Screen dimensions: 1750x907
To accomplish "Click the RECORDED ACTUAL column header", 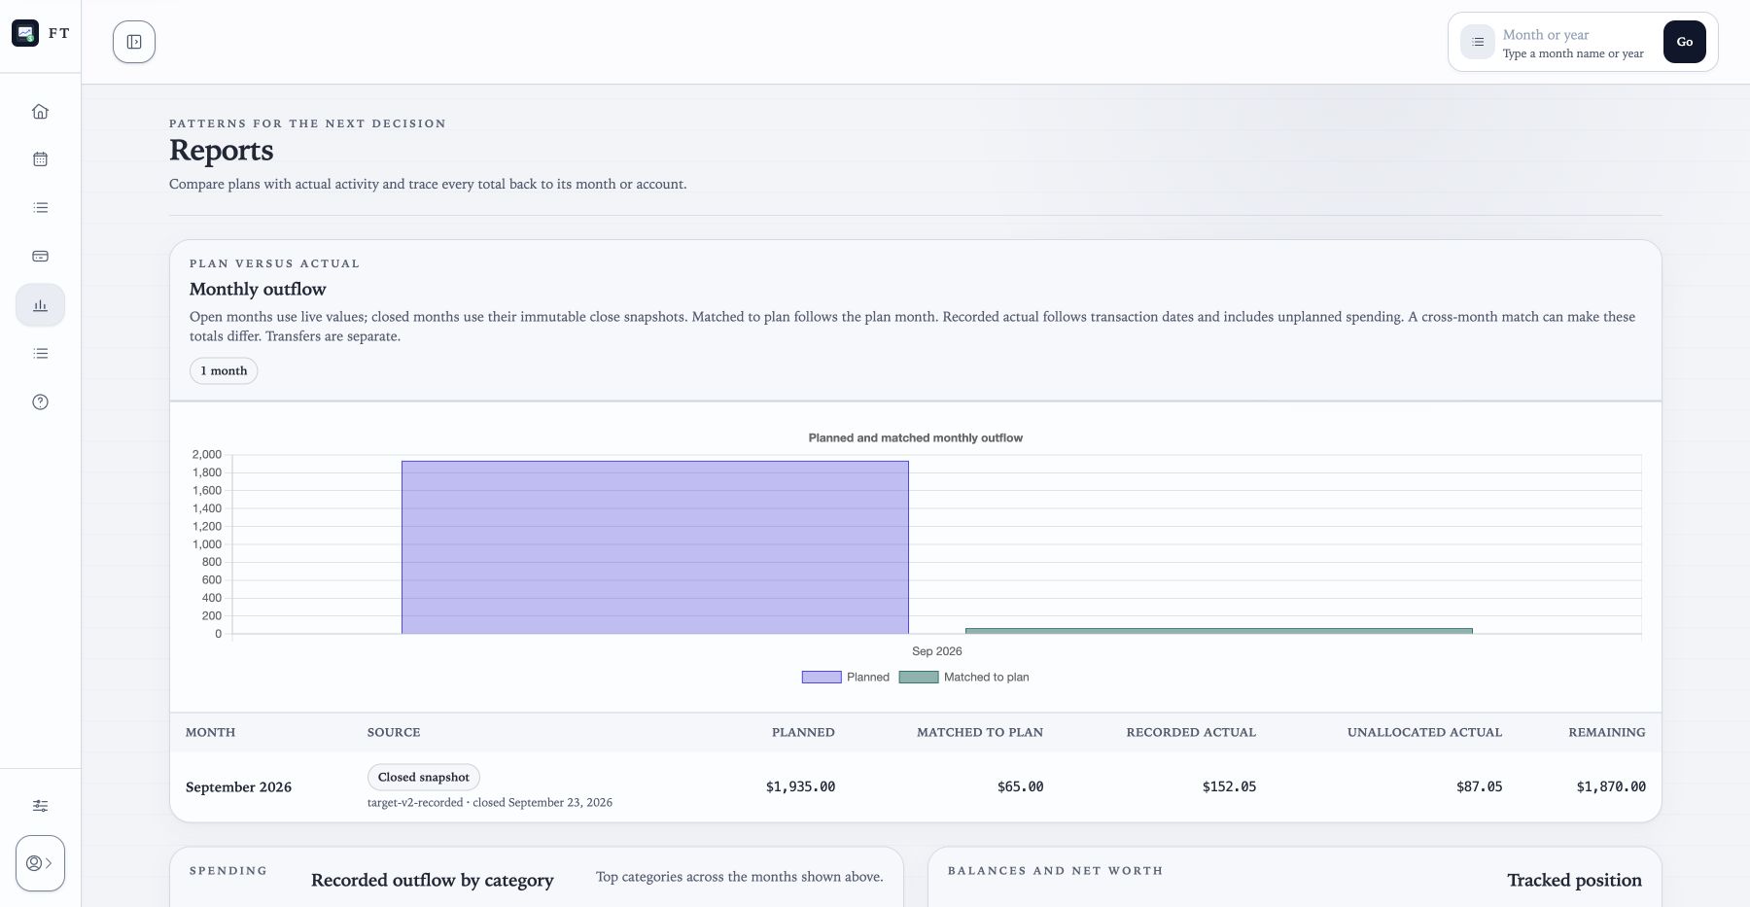I will pyautogui.click(x=1191, y=732).
